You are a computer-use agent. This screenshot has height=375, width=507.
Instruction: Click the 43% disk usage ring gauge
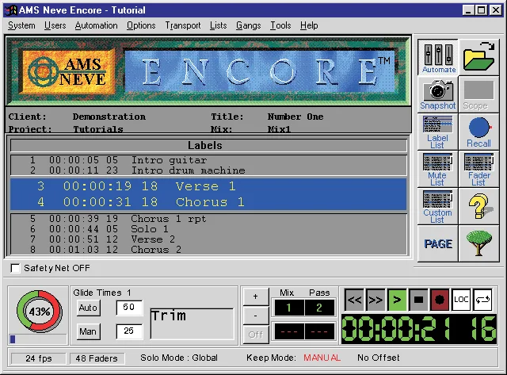click(x=39, y=312)
